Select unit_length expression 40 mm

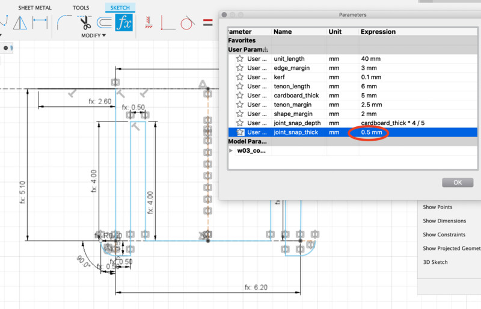(371, 58)
